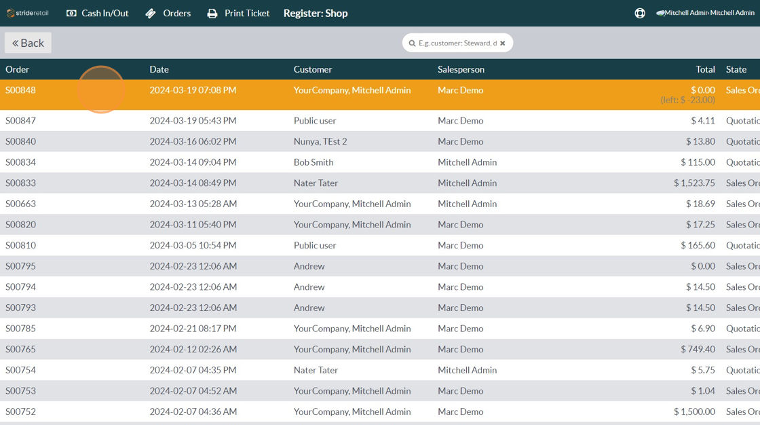
Task: Click Mitchell Admin salesperson in S00663 row
Action: [x=467, y=204]
